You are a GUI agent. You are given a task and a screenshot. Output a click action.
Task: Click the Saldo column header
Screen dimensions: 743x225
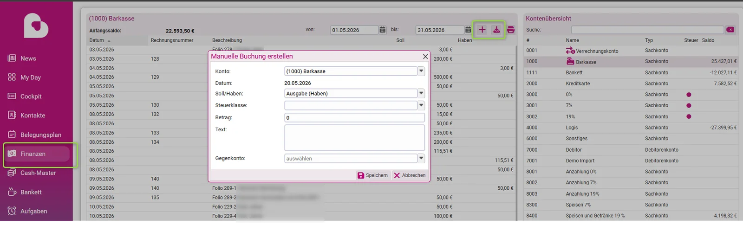click(708, 40)
